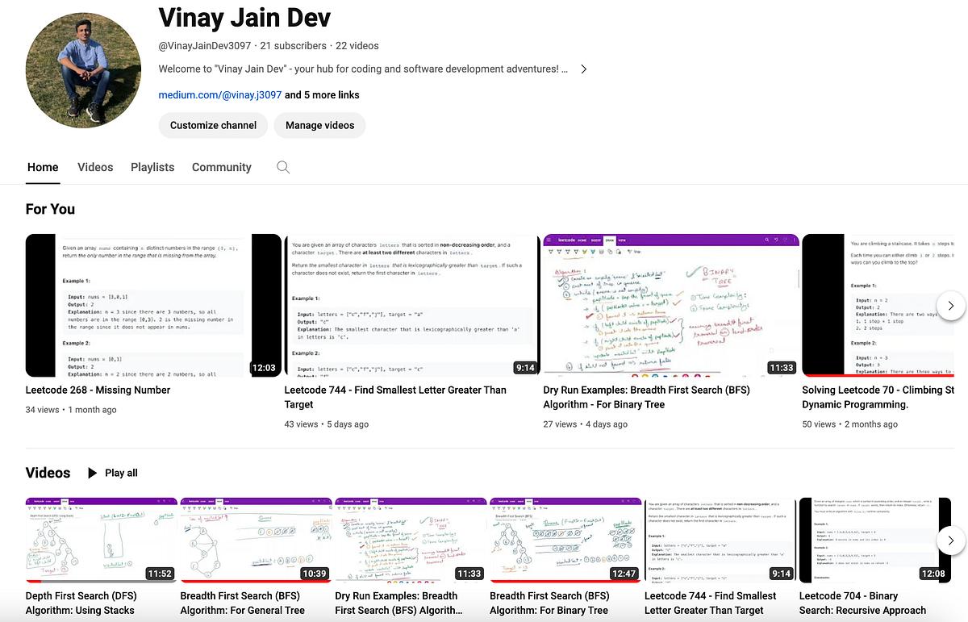
Task: Open the Playlists tab
Action: [152, 167]
